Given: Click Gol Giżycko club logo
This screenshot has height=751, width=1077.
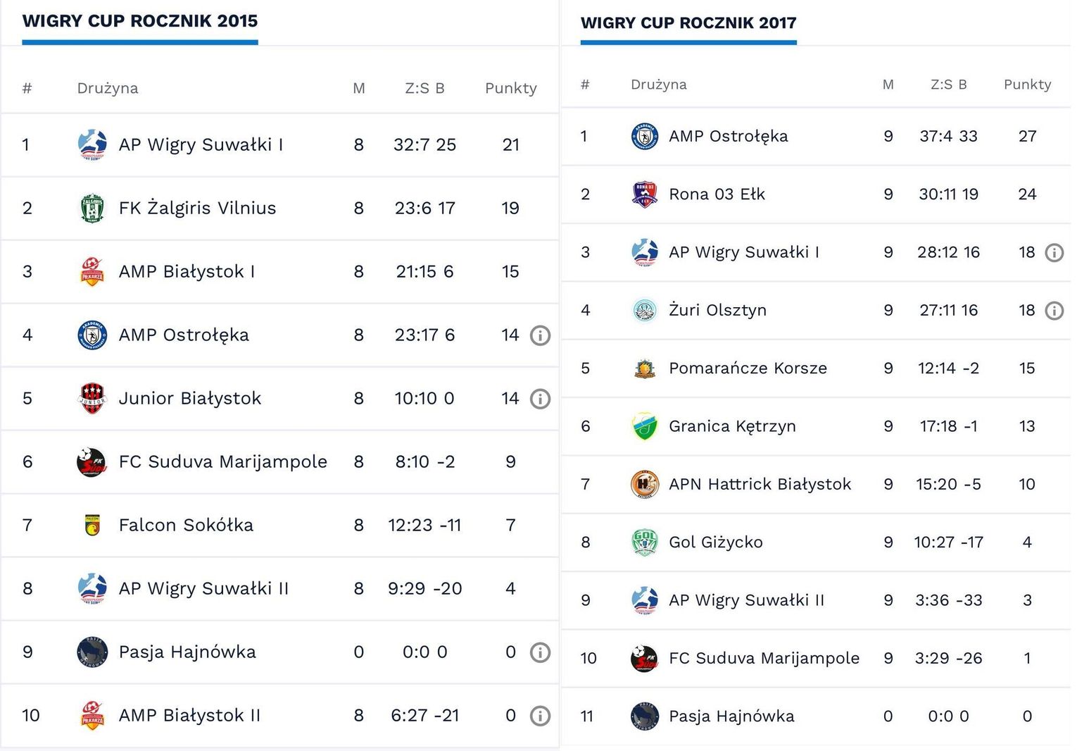Looking at the screenshot, I should point(645,542).
